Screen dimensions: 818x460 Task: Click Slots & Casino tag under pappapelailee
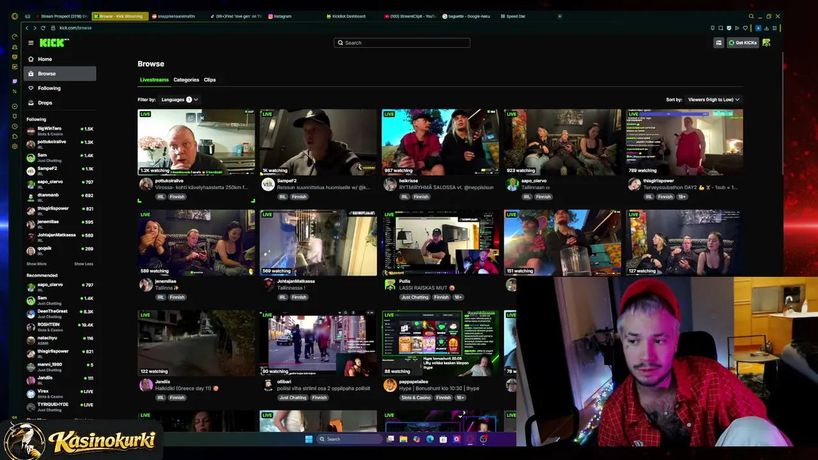(x=415, y=397)
